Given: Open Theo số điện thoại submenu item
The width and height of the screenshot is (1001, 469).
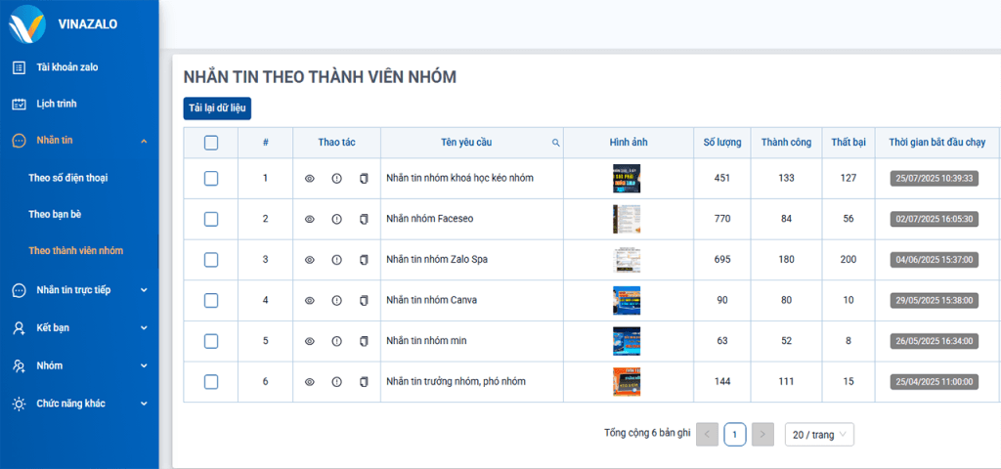Looking at the screenshot, I should (68, 178).
